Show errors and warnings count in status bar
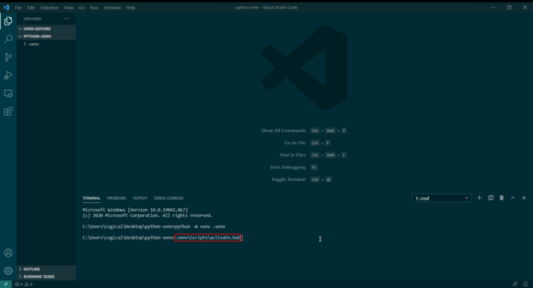 [23, 284]
